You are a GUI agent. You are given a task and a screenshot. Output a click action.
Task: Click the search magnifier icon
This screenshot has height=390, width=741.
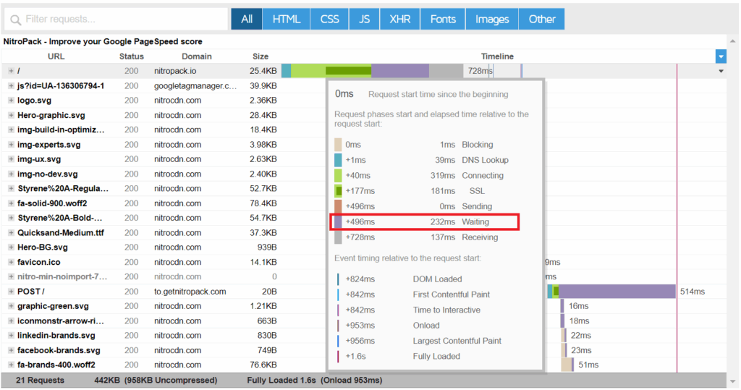pyautogui.click(x=16, y=20)
